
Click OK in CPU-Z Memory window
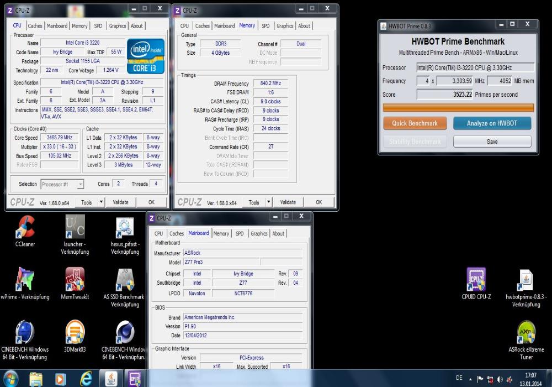[319, 202]
